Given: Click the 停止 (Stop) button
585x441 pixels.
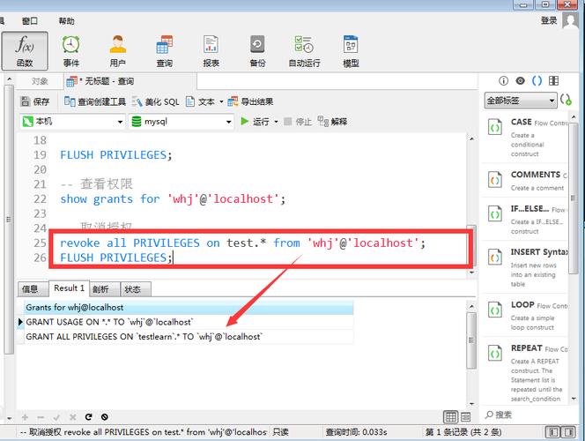Looking at the screenshot, I should (x=298, y=122).
